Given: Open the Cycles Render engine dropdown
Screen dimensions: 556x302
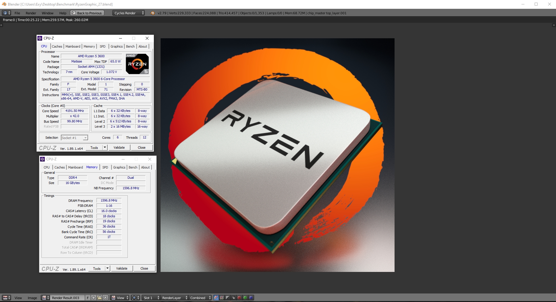Looking at the screenshot, I should pos(129,13).
